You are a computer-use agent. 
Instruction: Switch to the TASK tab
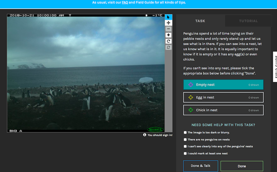coord(200,21)
